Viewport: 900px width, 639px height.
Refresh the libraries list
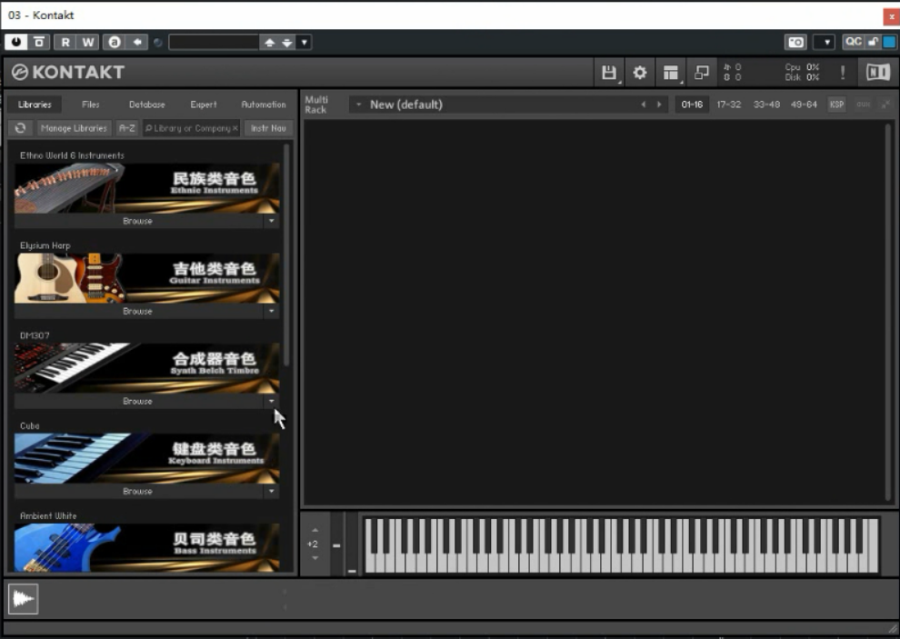[x=21, y=129]
